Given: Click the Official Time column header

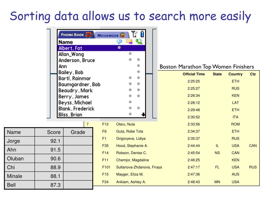Looking at the screenshot, I should (x=194, y=74).
